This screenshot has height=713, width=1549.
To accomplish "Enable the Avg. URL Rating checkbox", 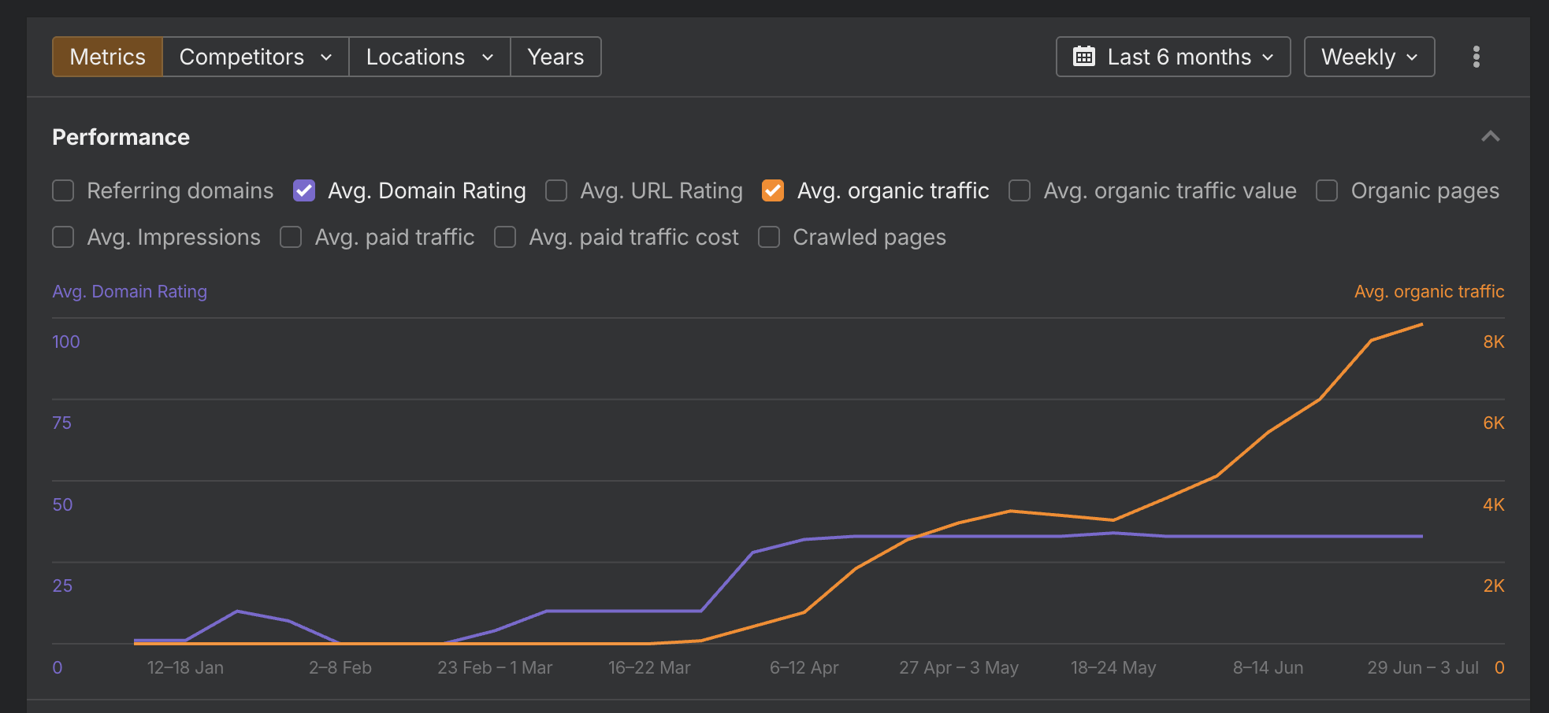I will [x=556, y=190].
